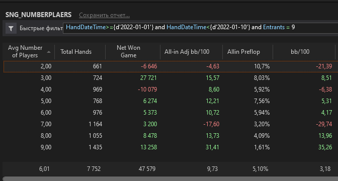Open the Save report link
The image size is (338, 181).
104,15
